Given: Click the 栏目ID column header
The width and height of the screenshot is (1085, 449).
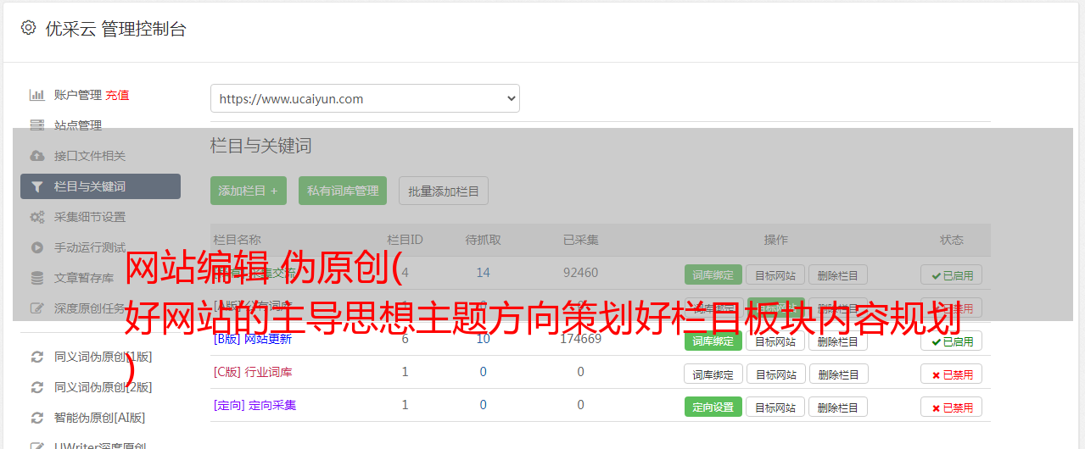Looking at the screenshot, I should [405, 240].
